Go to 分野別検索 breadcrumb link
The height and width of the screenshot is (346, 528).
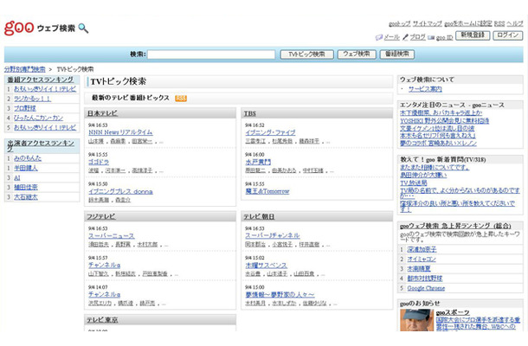pos(24,69)
